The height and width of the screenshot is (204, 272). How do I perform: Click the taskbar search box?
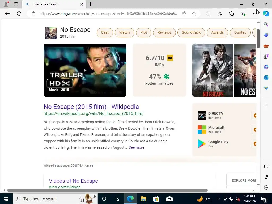pos(55,199)
